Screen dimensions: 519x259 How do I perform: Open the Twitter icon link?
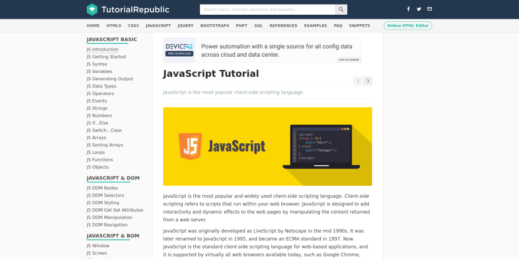pyautogui.click(x=419, y=9)
